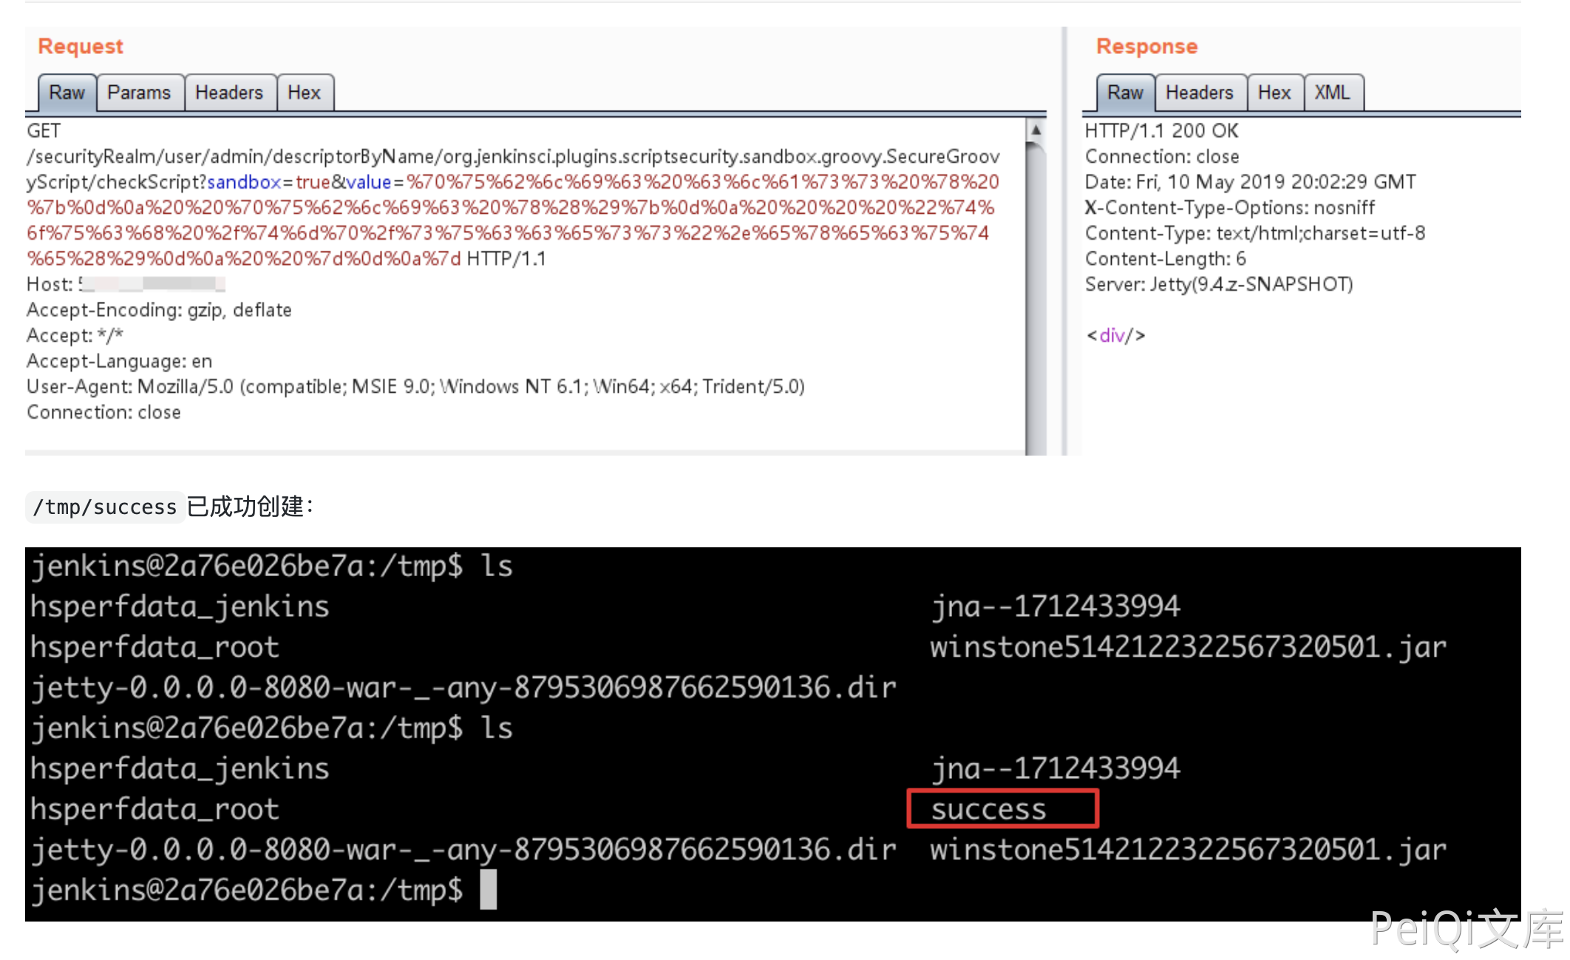Click the highlighted success file in terminal
Screen dimensions: 1570x960
pos(988,809)
